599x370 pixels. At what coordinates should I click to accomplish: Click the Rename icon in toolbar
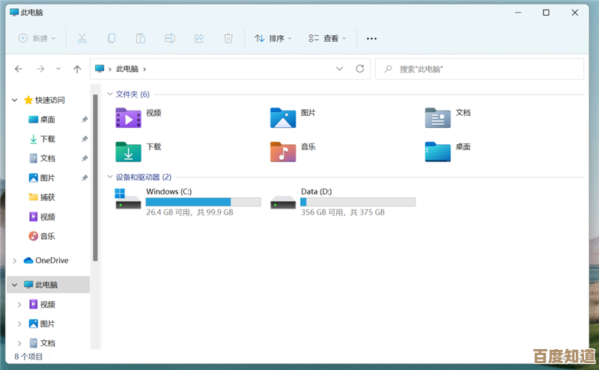170,38
